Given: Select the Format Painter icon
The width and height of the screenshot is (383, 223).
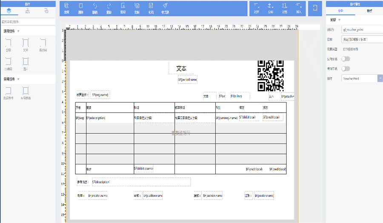Looking at the screenshot, I should 165,8.
